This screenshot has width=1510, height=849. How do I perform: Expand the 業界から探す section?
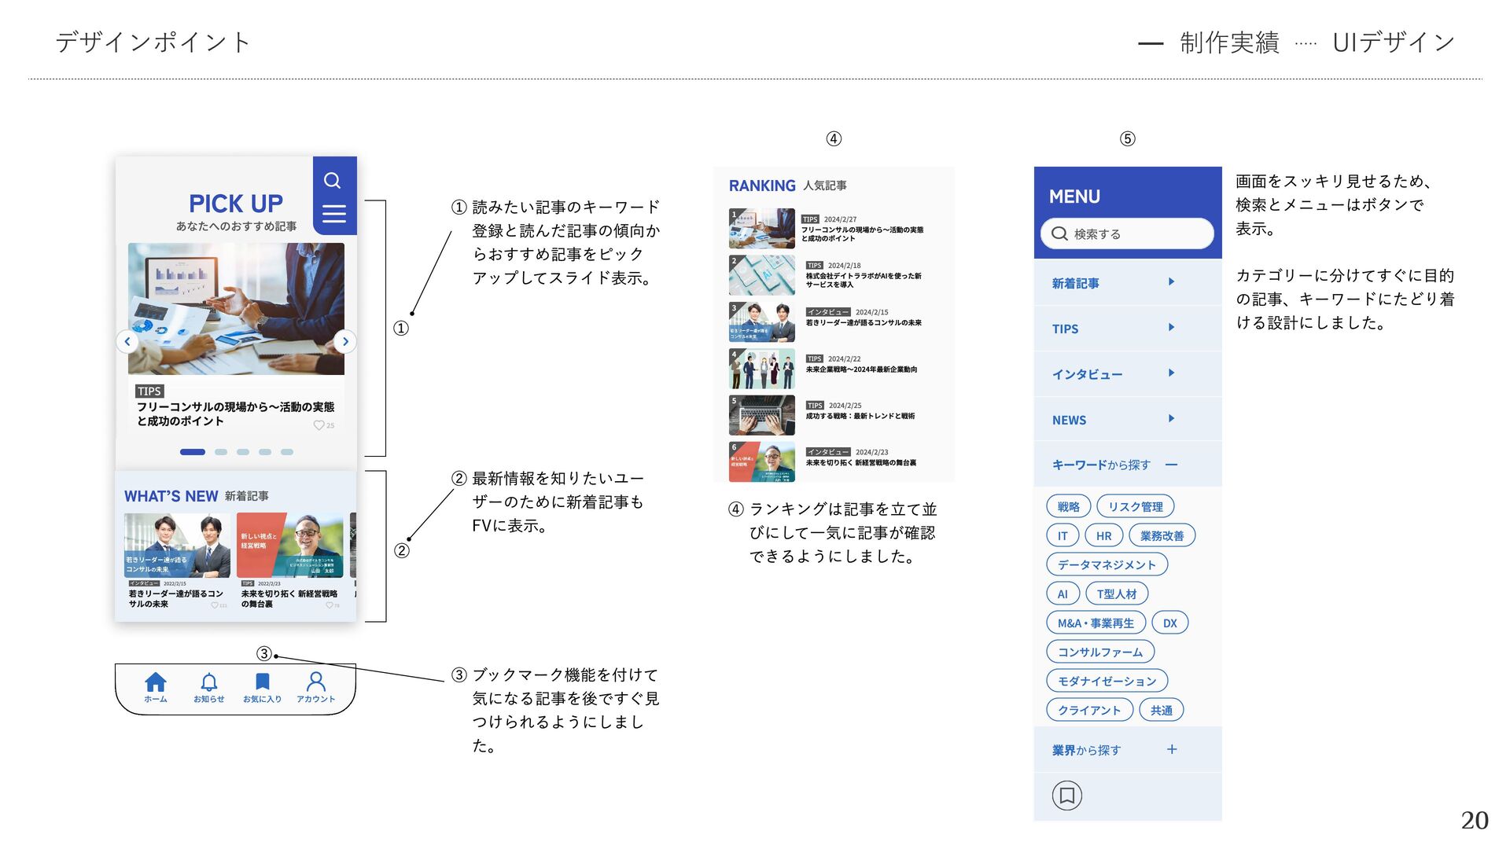1171,750
